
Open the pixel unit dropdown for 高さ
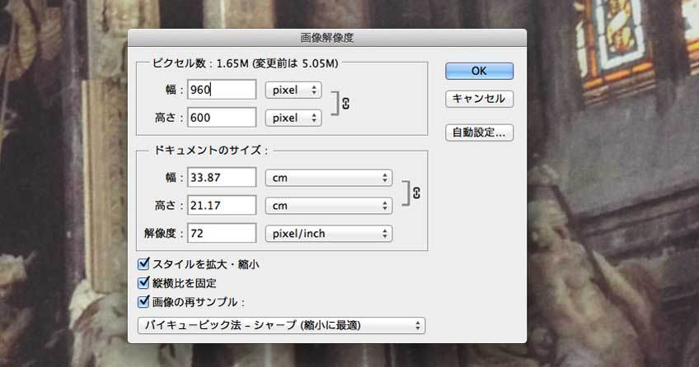[293, 118]
